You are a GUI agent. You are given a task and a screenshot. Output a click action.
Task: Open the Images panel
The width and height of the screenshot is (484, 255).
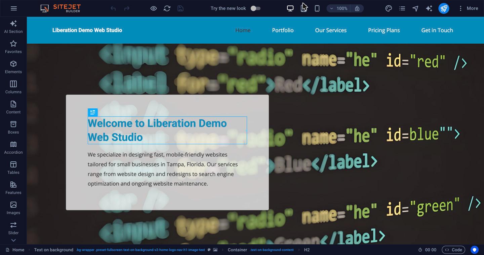(x=13, y=208)
